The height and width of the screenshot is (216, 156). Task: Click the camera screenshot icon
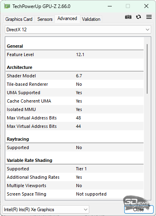click(x=128, y=17)
